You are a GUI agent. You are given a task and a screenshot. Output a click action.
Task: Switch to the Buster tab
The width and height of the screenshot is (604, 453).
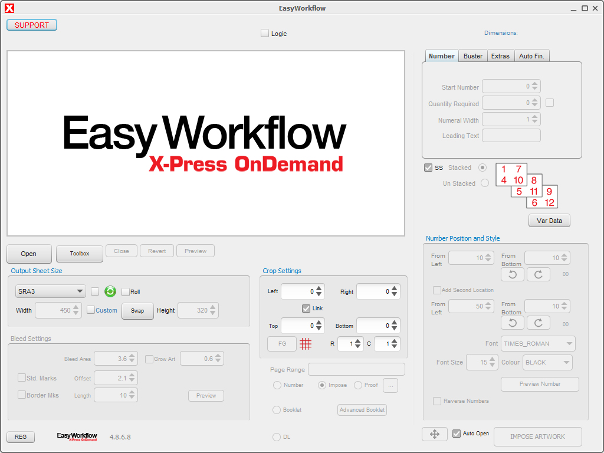tap(473, 56)
